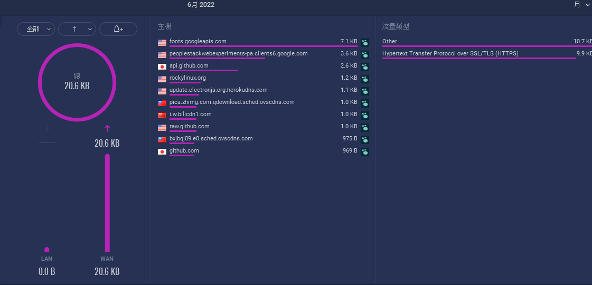Click the app icon in the peoplestackwebexperiments row
Screen dimensions: 592x285
pos(365,55)
